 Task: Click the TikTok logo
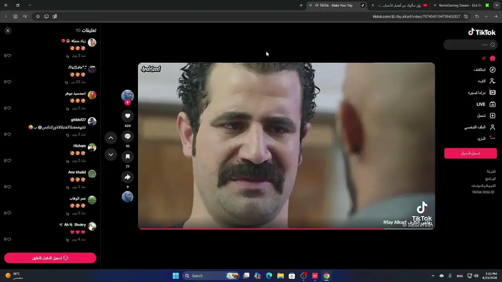pyautogui.click(x=482, y=32)
